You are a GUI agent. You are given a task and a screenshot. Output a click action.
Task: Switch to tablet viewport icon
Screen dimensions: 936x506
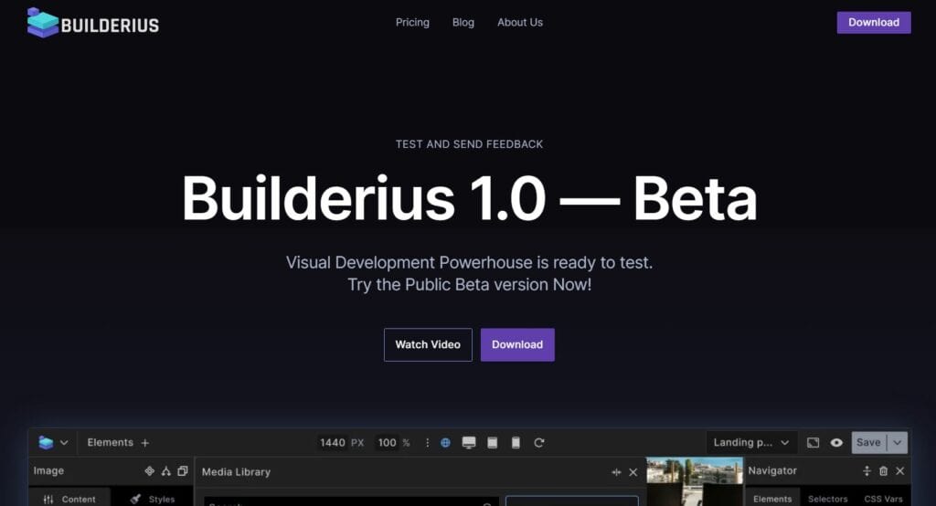coord(492,442)
